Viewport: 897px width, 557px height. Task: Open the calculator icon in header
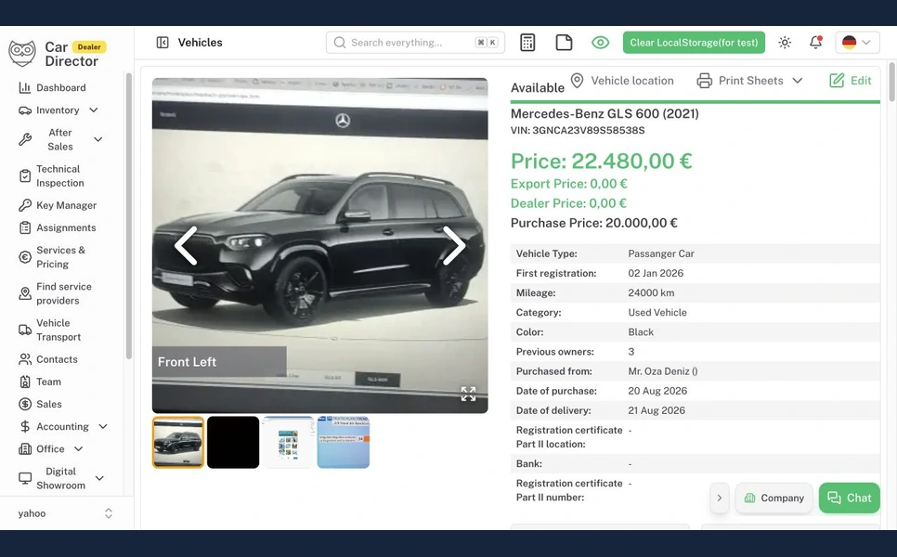click(x=527, y=43)
